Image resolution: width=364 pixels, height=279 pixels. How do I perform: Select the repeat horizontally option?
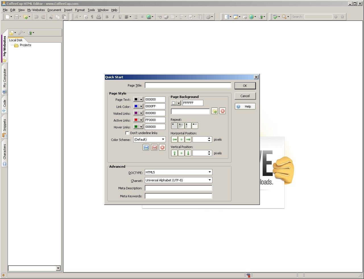click(195, 126)
